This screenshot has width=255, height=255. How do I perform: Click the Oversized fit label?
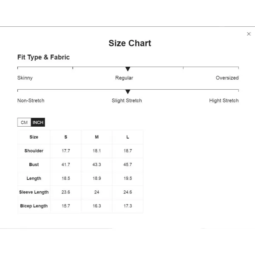(227, 78)
